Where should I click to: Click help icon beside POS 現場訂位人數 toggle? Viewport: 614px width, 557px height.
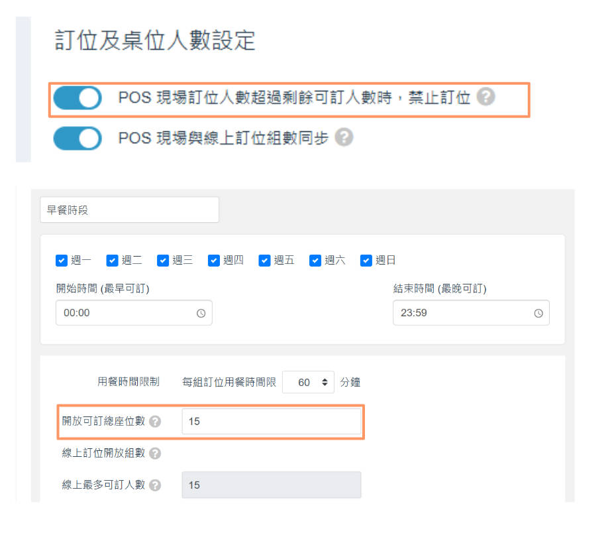click(x=486, y=97)
